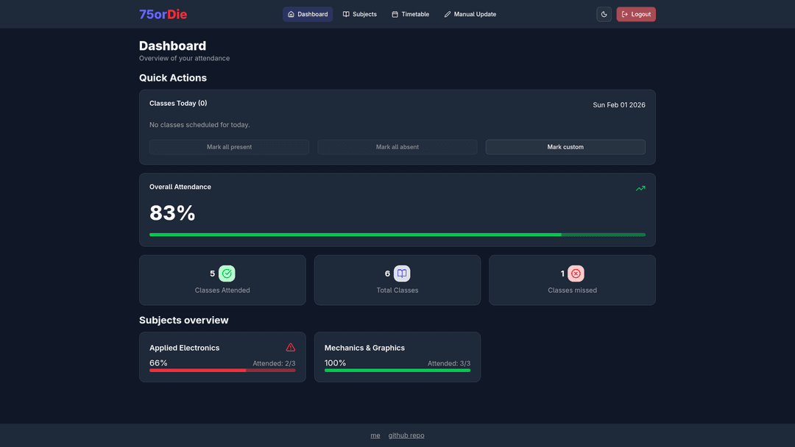
Task: Click the 75orDie logo
Action: coord(163,14)
